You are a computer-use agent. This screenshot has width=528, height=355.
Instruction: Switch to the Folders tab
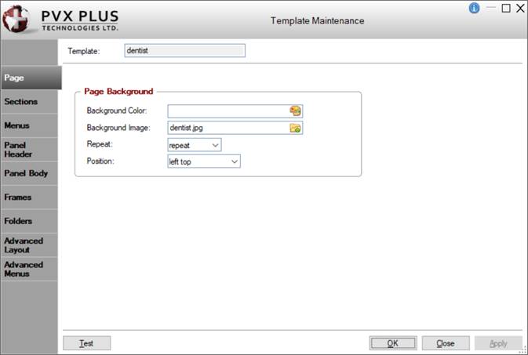[29, 221]
